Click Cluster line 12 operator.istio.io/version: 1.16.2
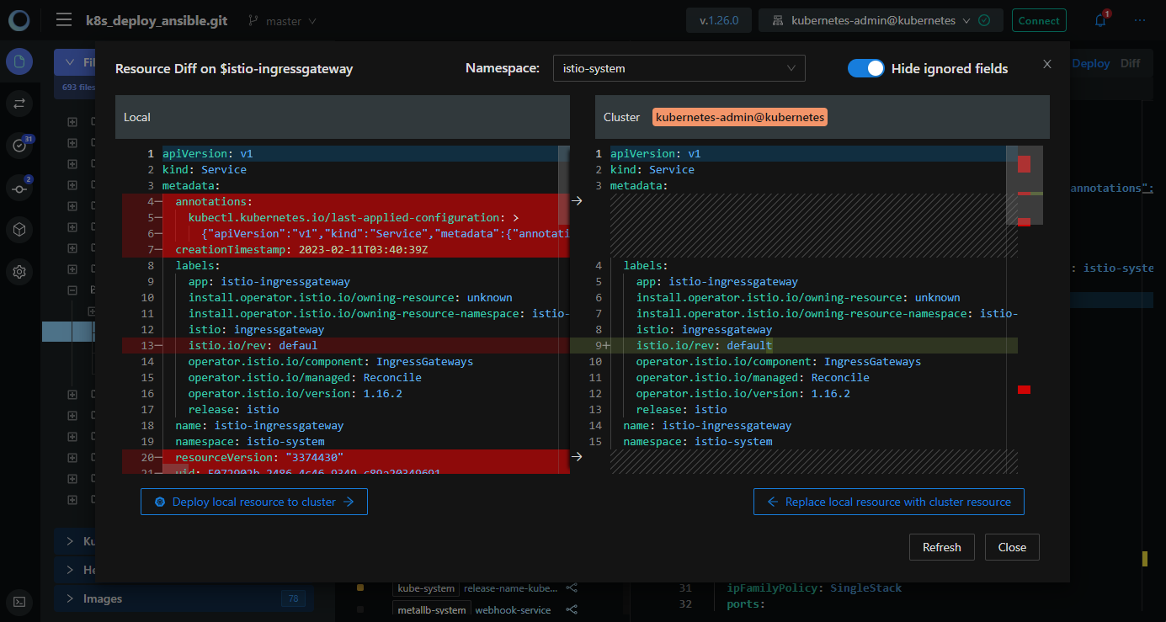 pos(743,394)
